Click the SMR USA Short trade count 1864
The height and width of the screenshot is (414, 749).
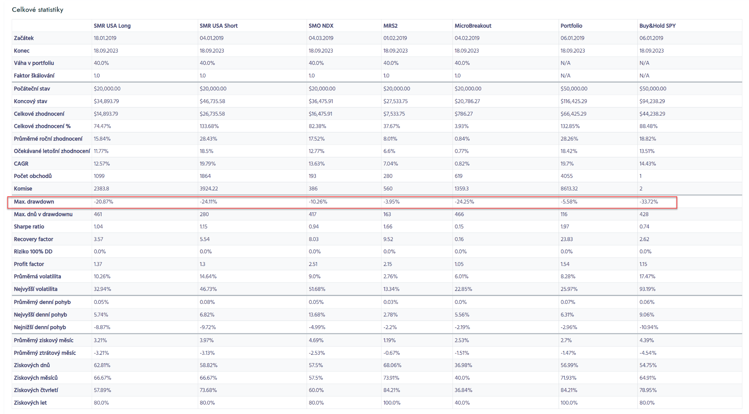click(x=205, y=176)
